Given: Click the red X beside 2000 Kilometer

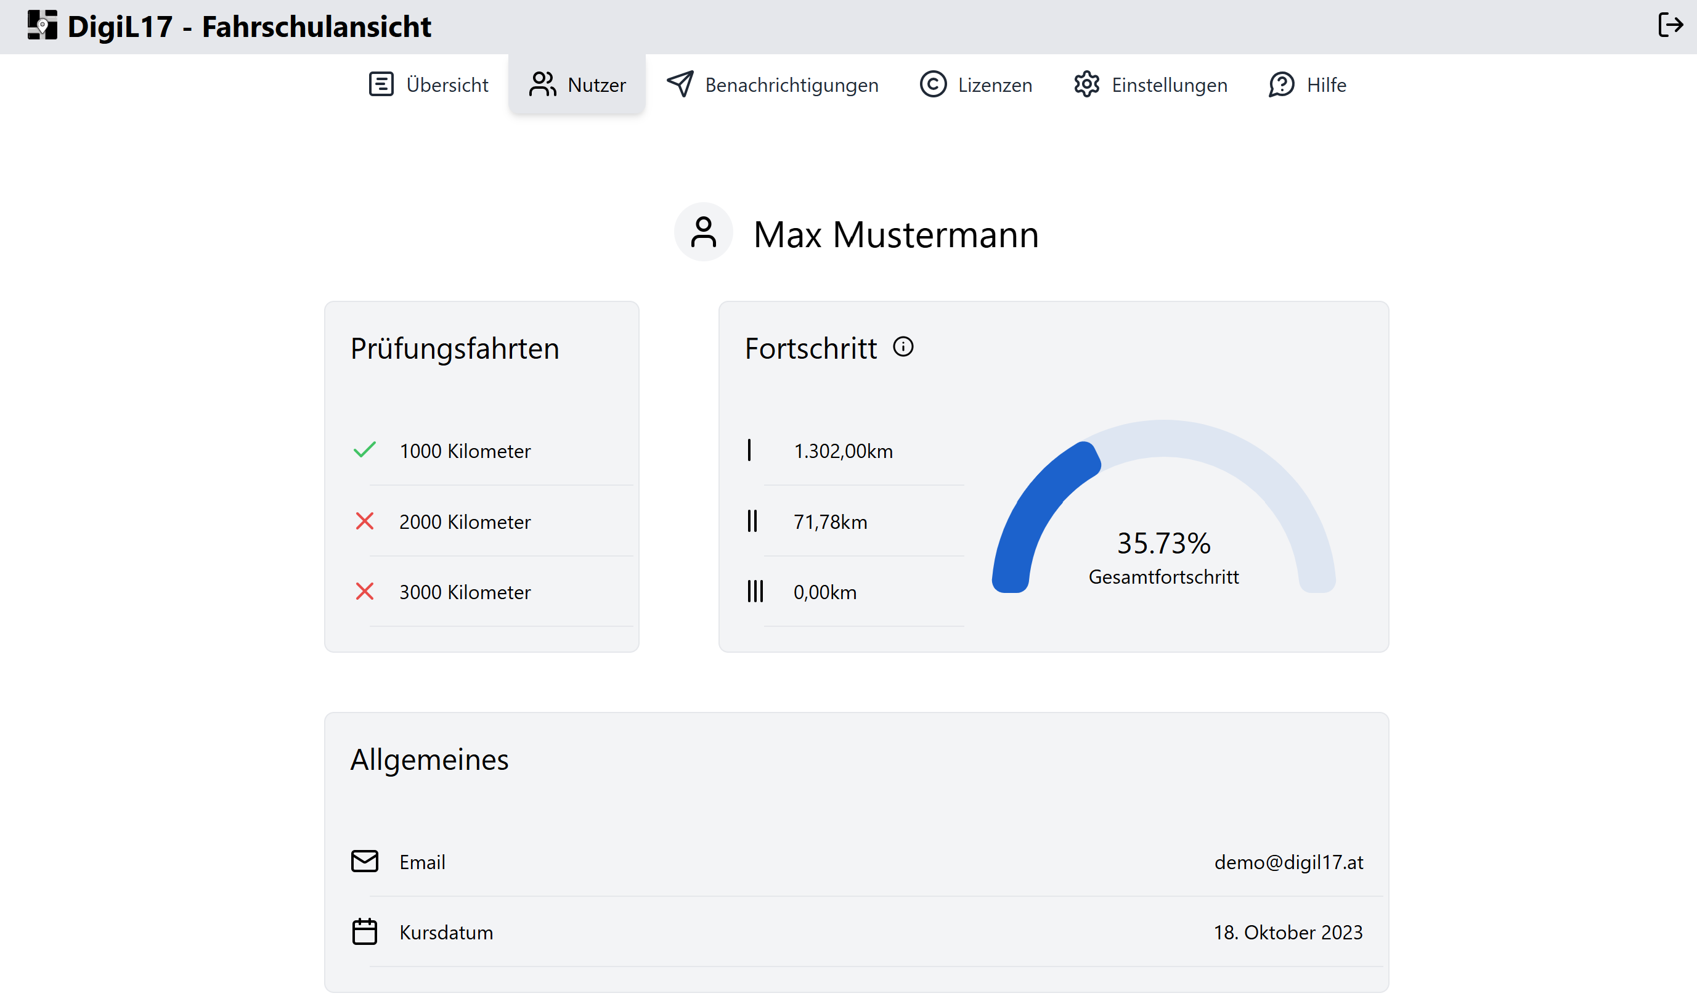Looking at the screenshot, I should [365, 521].
